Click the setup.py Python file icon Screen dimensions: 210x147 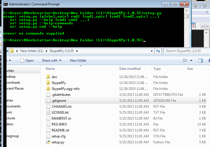[x=48, y=142]
